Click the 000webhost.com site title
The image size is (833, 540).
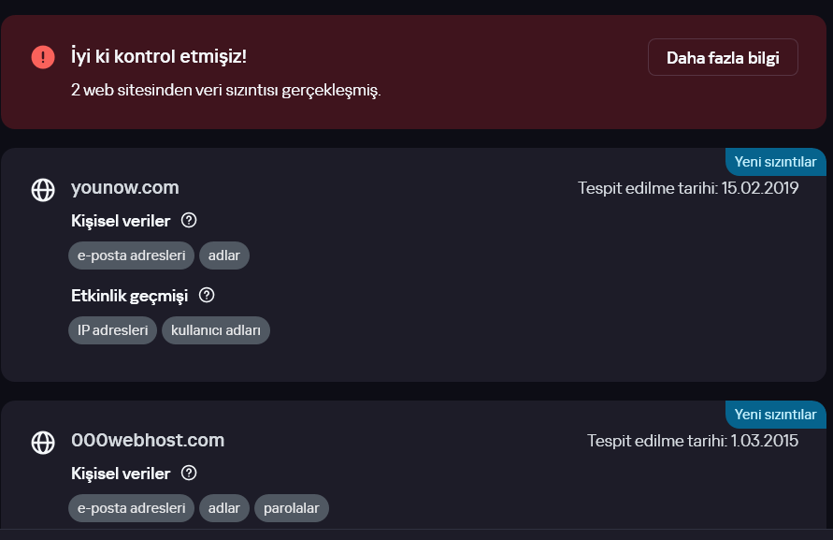(148, 441)
